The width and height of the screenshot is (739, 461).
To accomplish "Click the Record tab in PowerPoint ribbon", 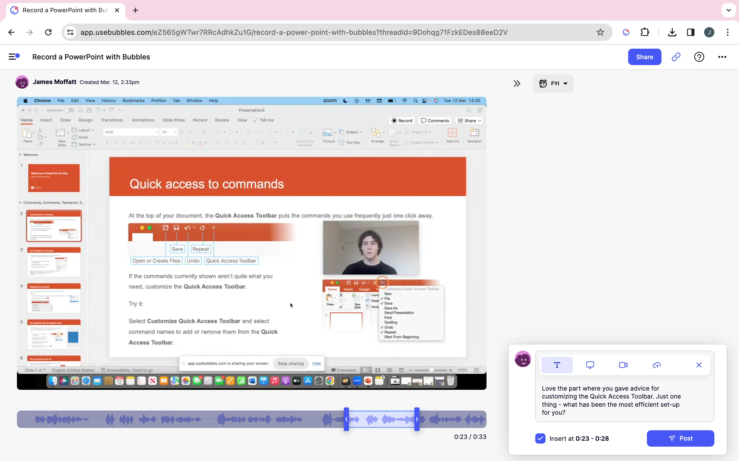I will click(200, 120).
